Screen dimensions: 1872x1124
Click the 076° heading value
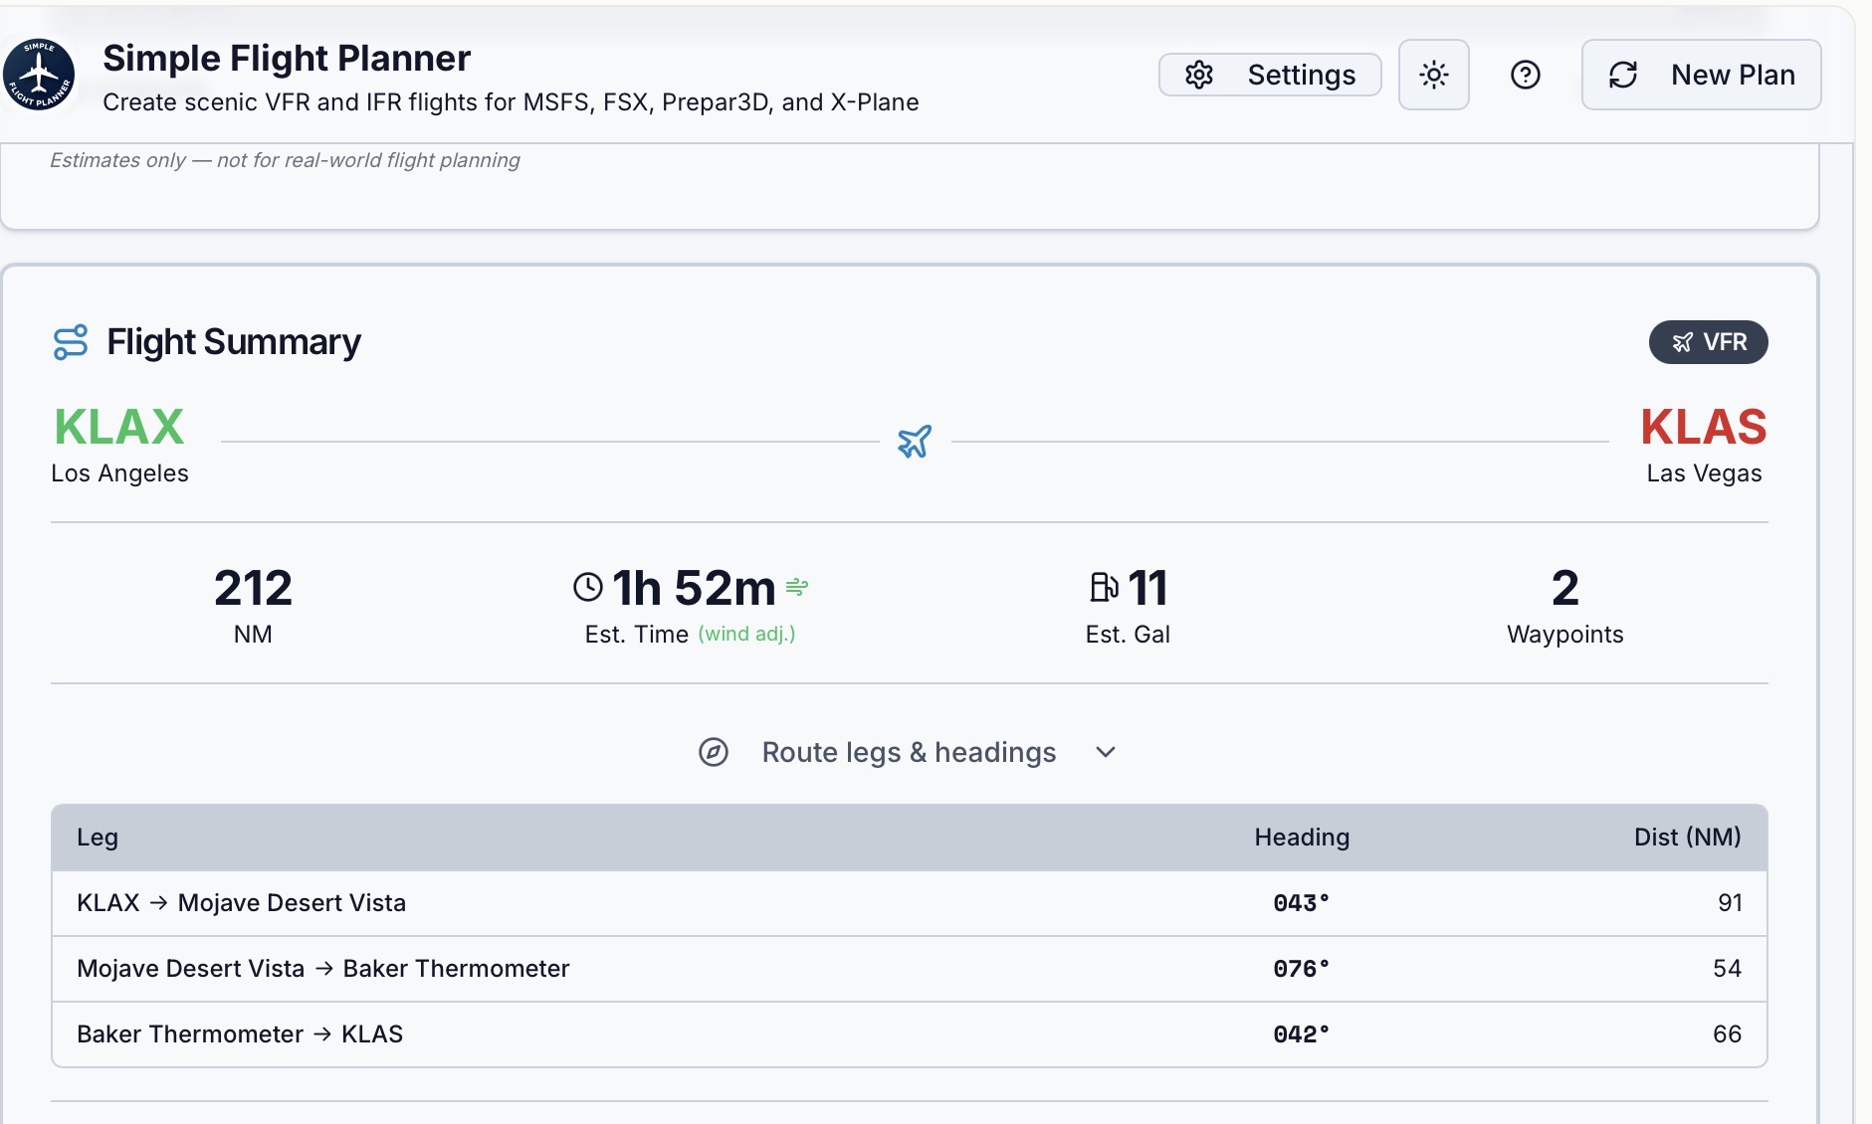tap(1302, 969)
